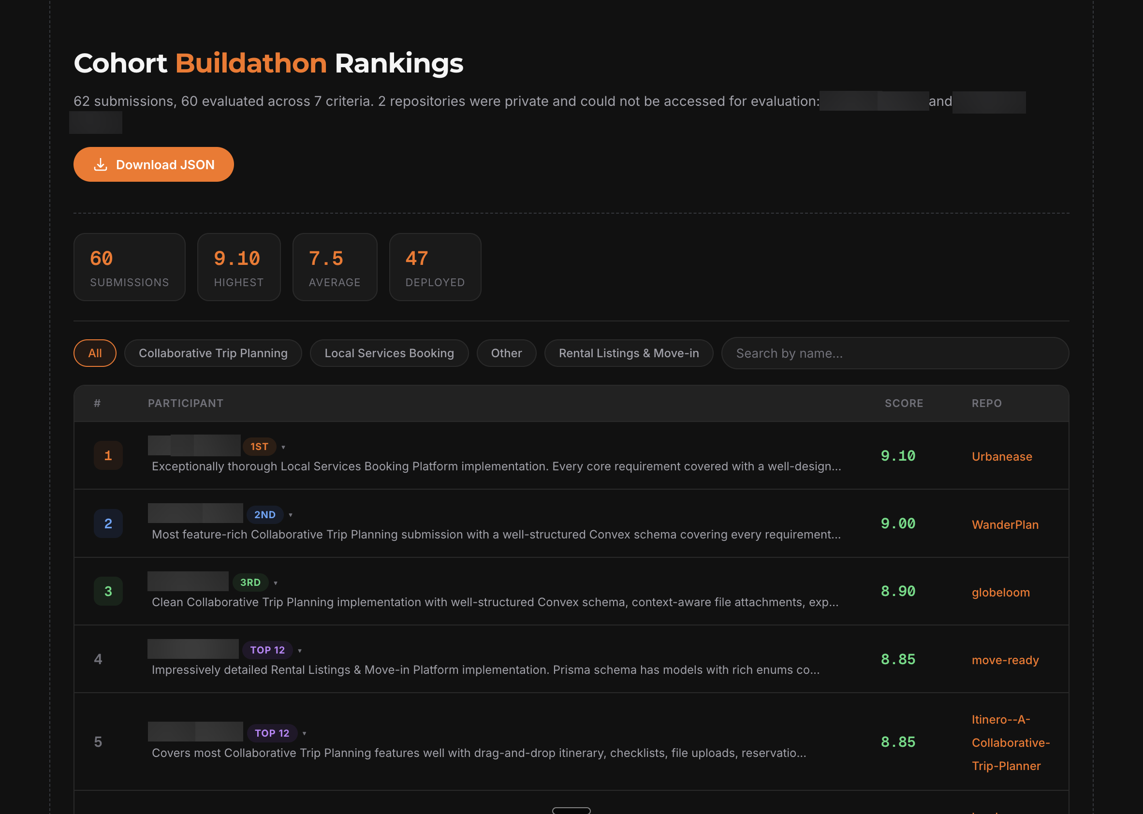Expand the 3RD place badge dropdown
The width and height of the screenshot is (1143, 814).
[276, 582]
